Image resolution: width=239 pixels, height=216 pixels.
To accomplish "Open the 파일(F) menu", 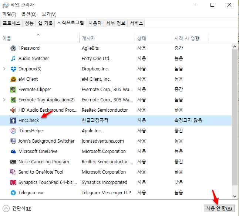I will [x=9, y=14].
